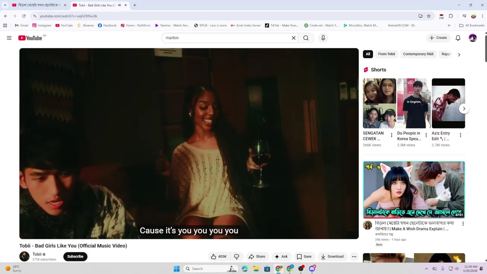Select the Contemporary R&B chip
The width and height of the screenshot is (487, 274).
pyautogui.click(x=418, y=54)
